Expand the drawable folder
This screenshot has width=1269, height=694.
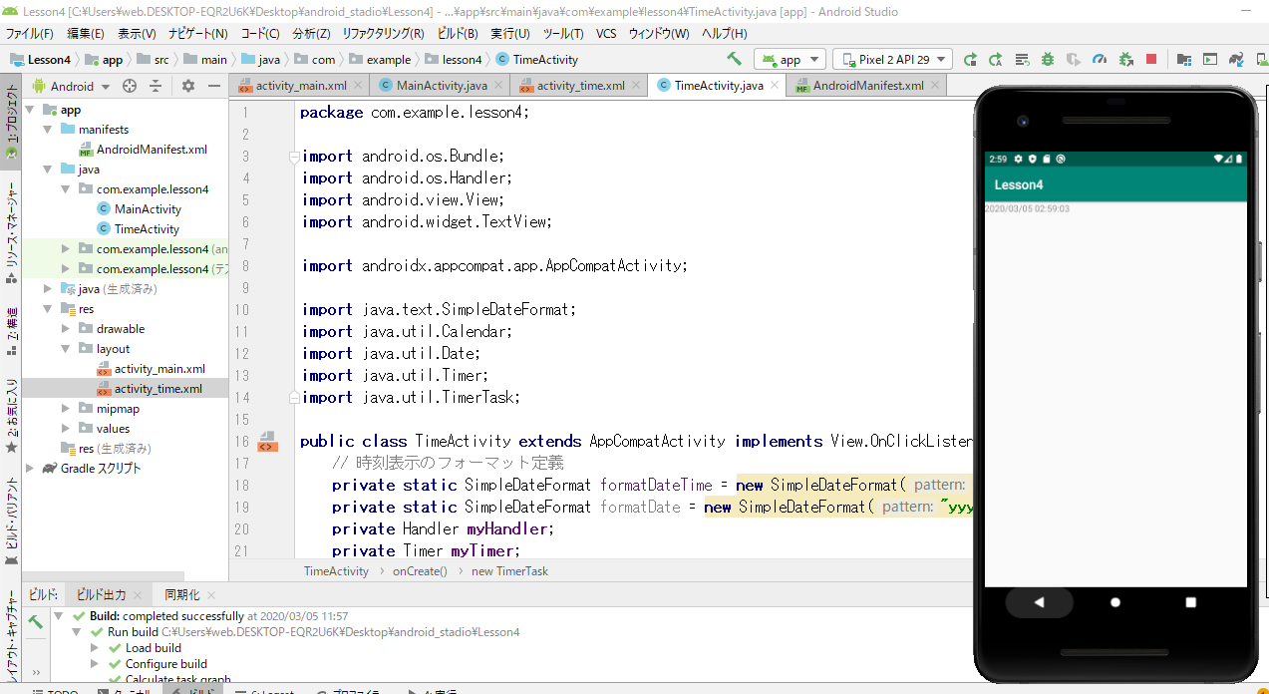point(66,329)
